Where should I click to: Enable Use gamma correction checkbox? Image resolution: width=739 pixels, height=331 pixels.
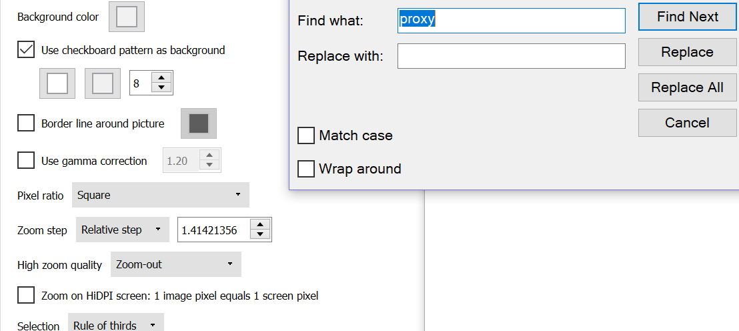click(26, 161)
